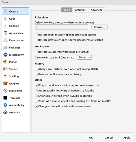Viewport: 136px width, 142px height.
Task: Select the Publishing label in the sidebar
Action: click(x=15, y=91)
